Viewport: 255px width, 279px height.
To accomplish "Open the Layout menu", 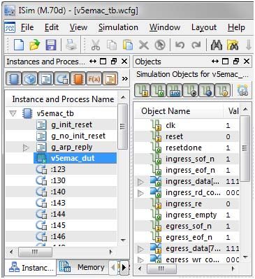I will 204,27.
